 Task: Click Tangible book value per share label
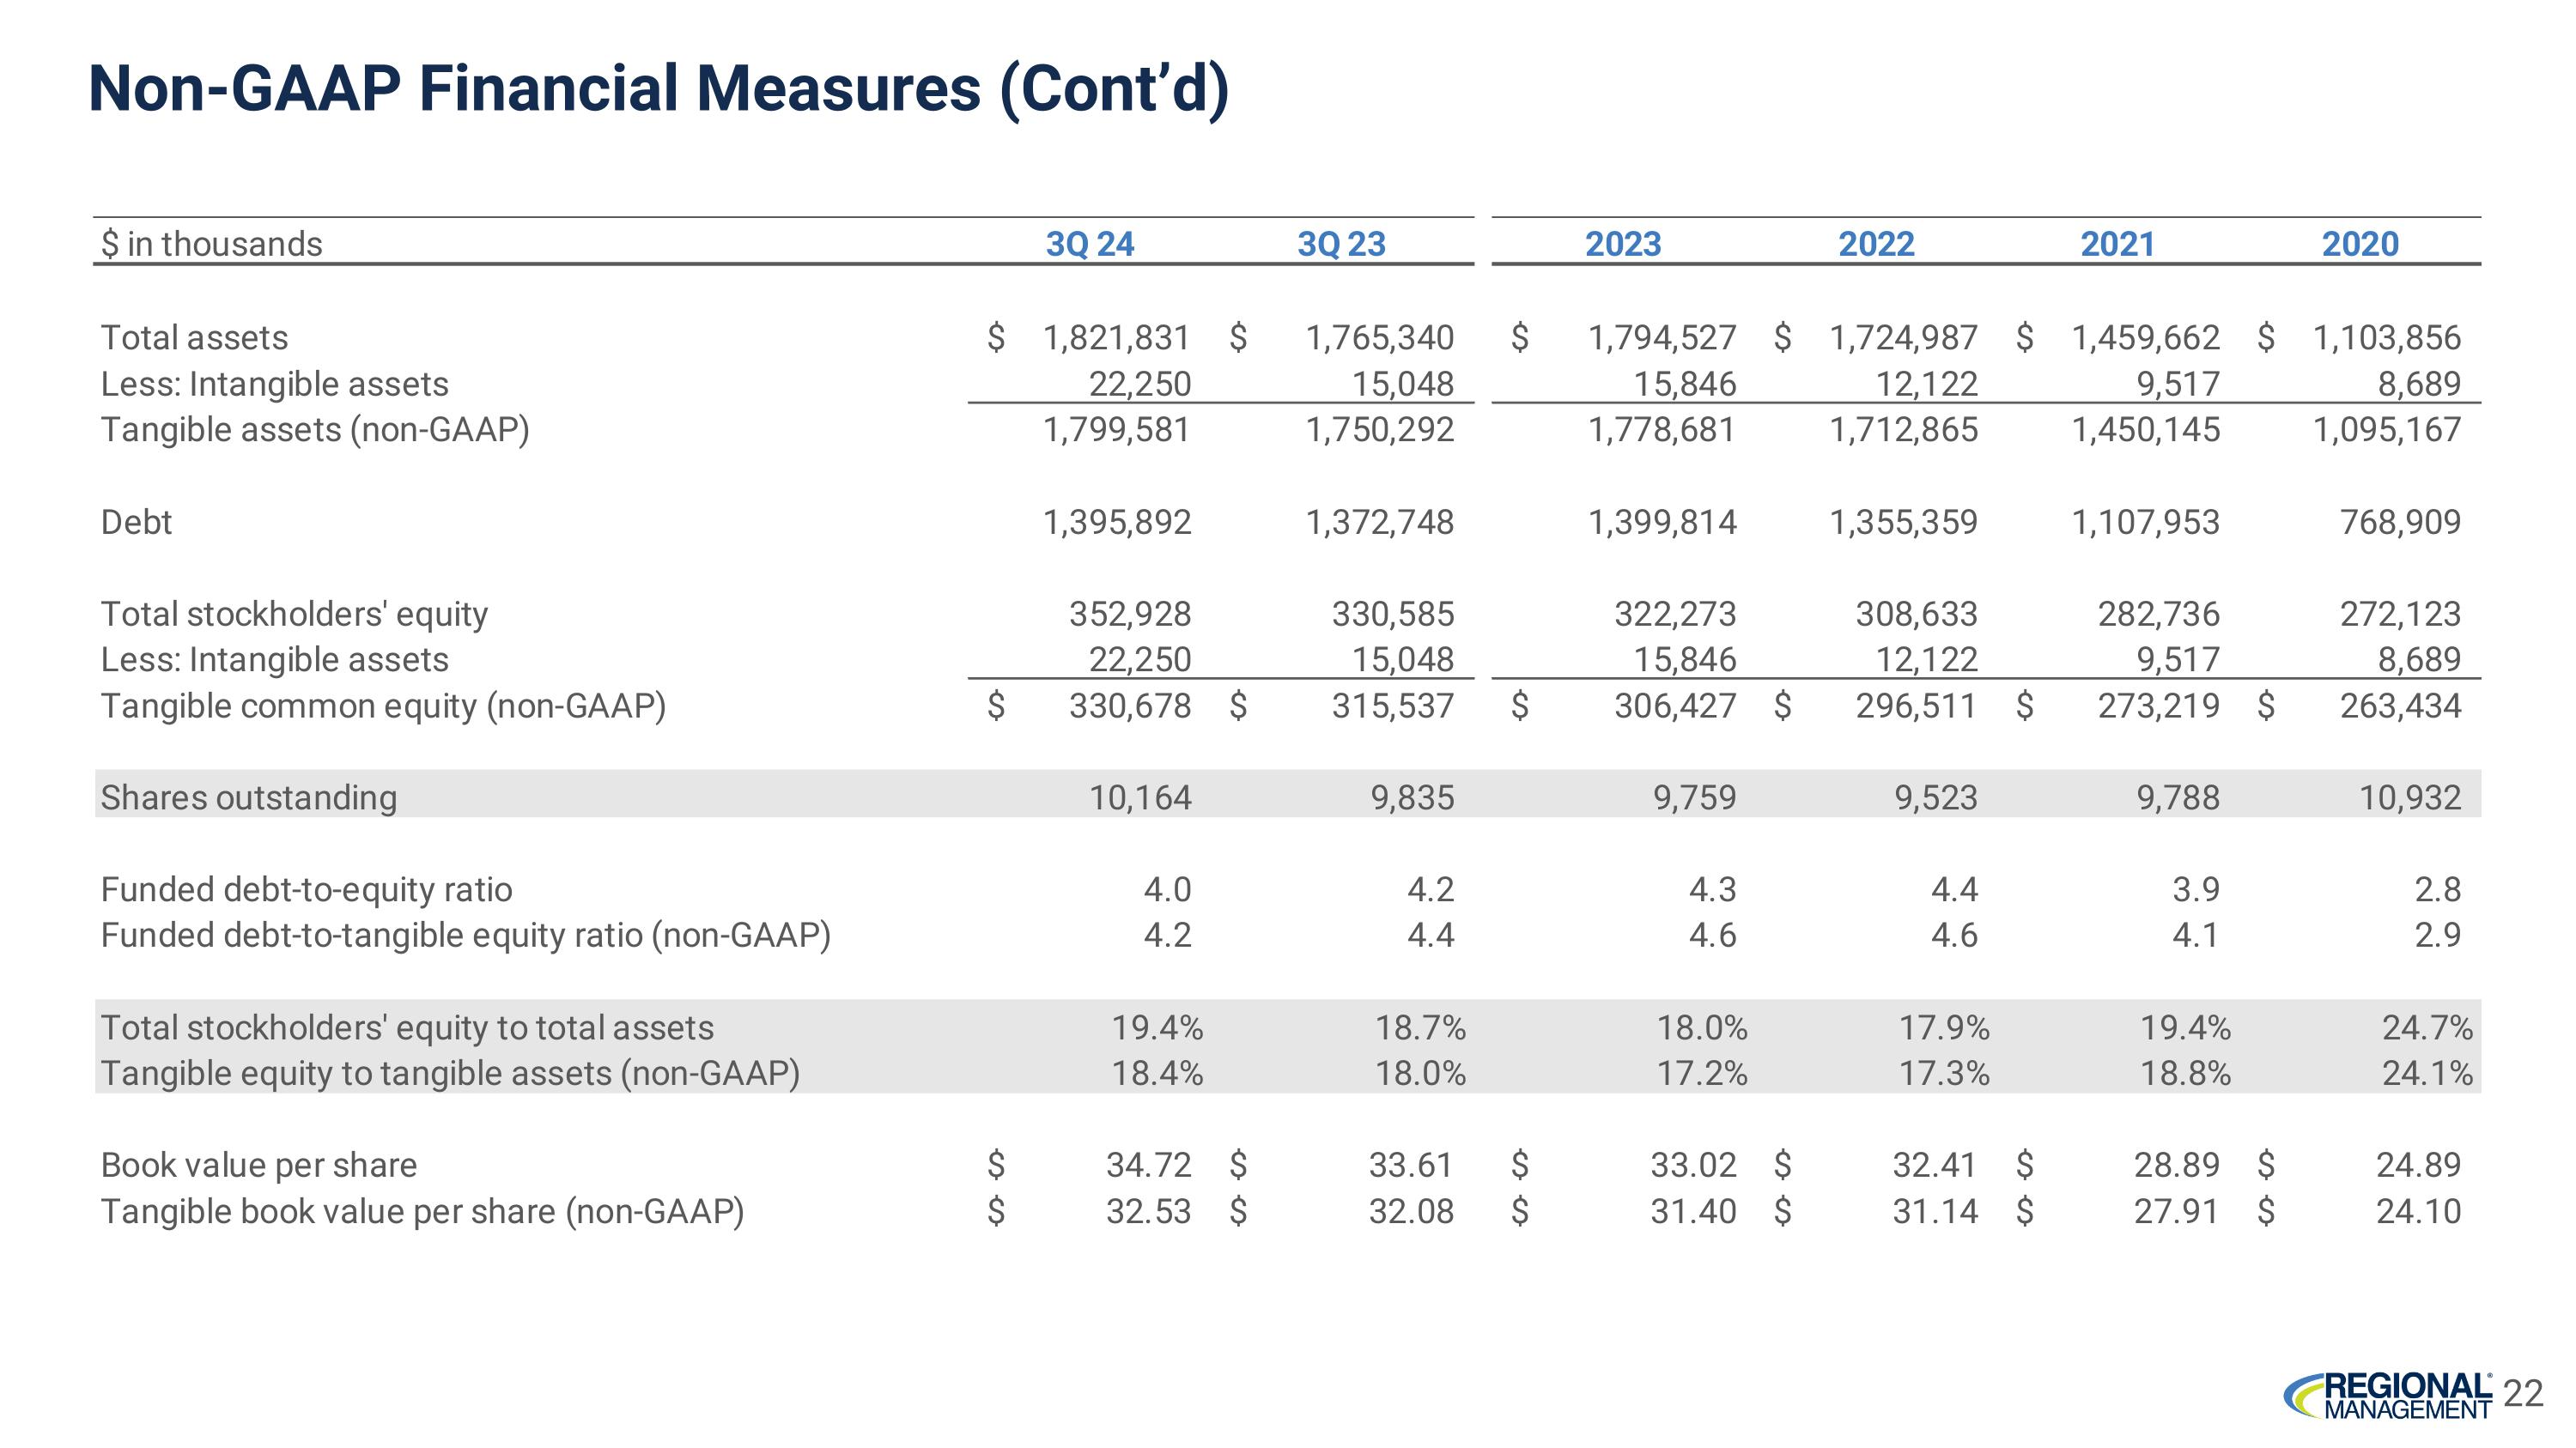coord(422,1211)
